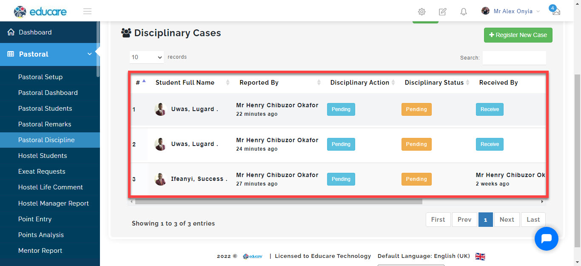The image size is (581, 266).
Task: Expand the Mr Alex Onyia user dropdown
Action: pos(538,11)
